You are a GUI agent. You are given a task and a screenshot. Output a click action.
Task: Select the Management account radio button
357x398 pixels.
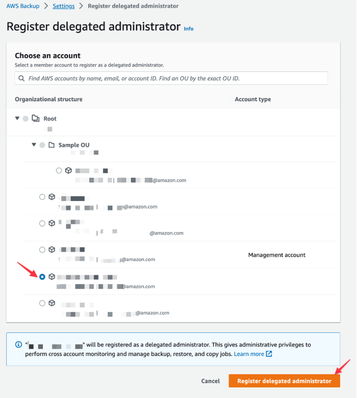[x=42, y=250]
